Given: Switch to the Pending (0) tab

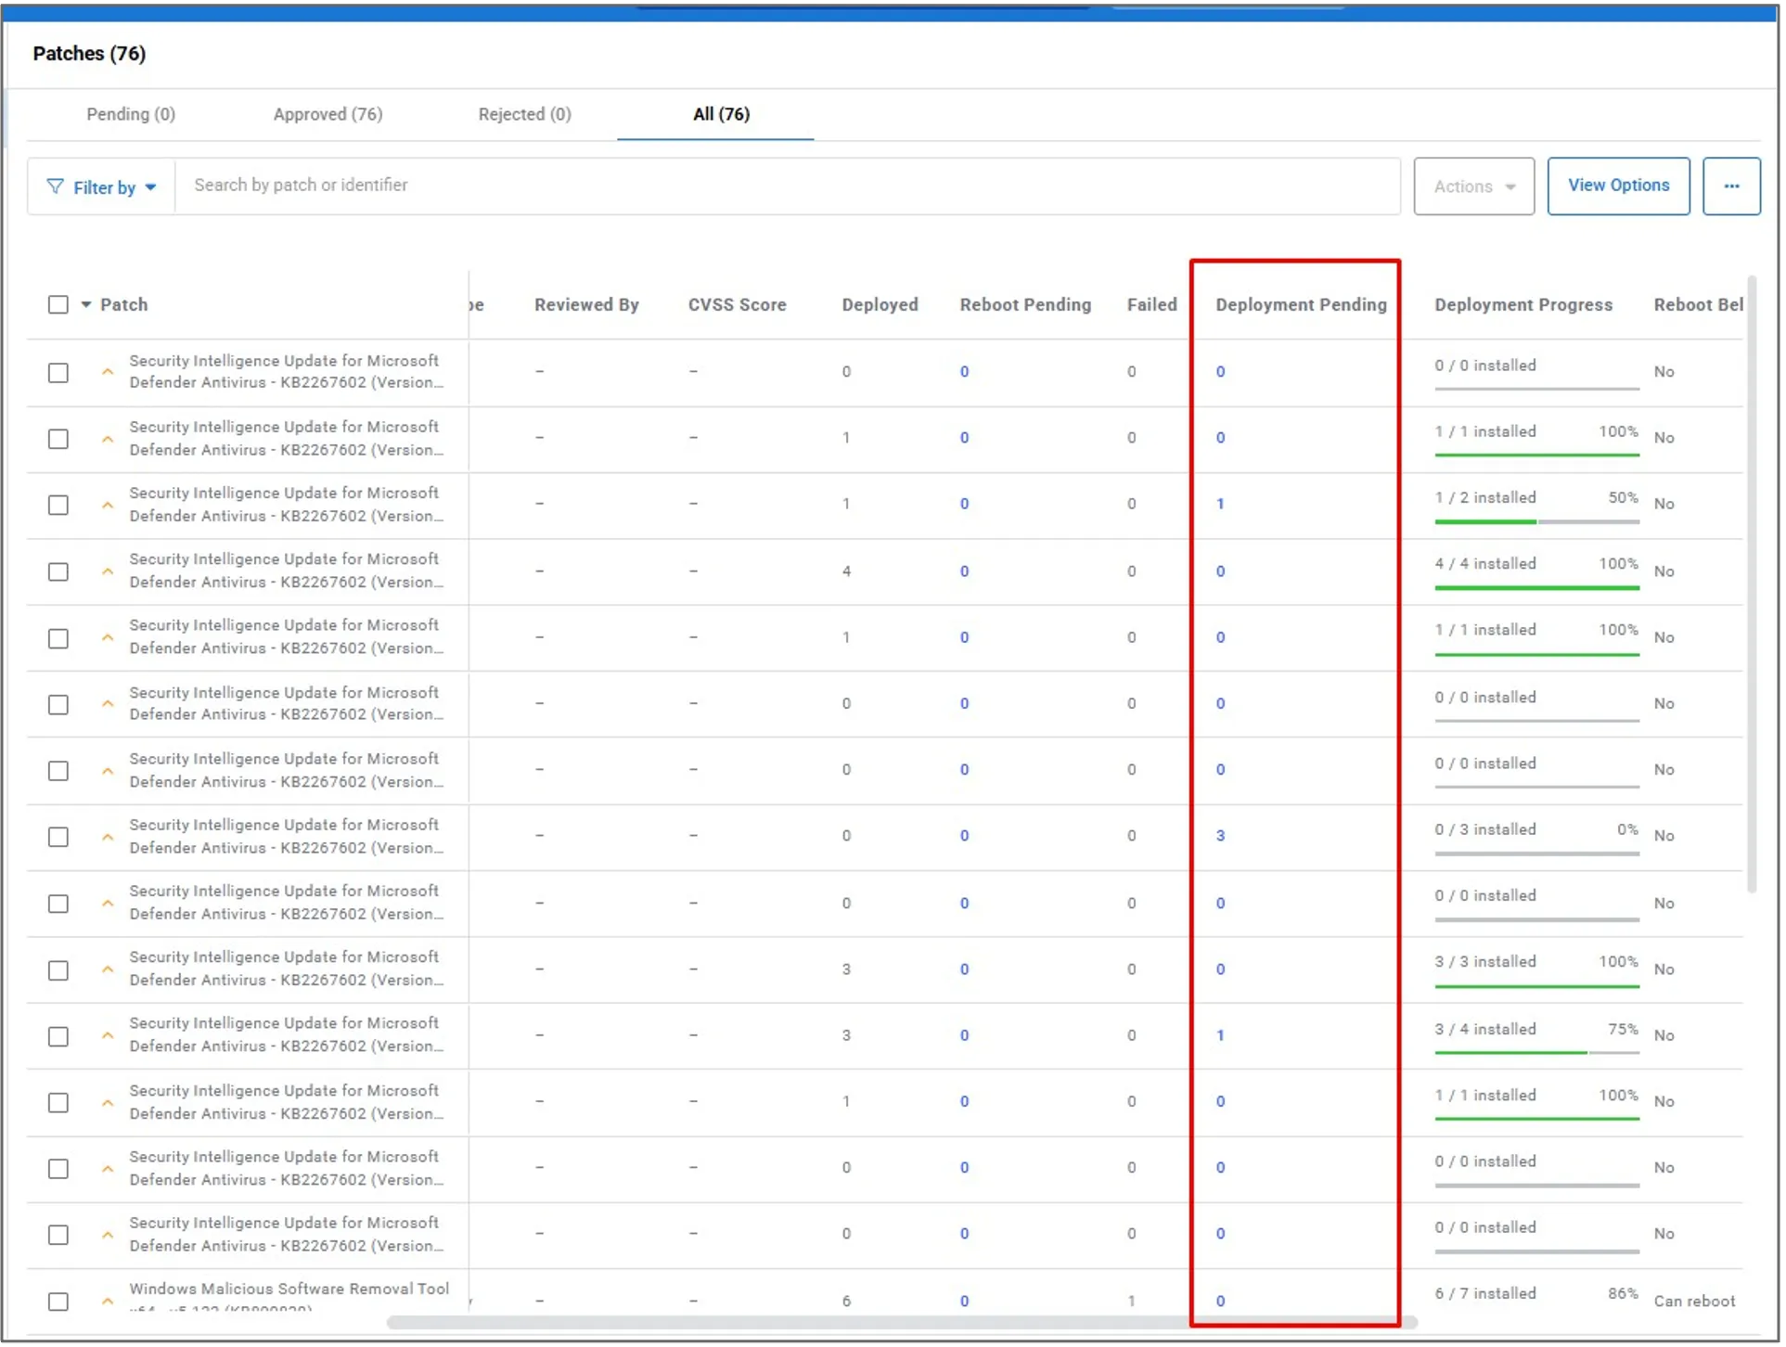Looking at the screenshot, I should click(x=131, y=114).
